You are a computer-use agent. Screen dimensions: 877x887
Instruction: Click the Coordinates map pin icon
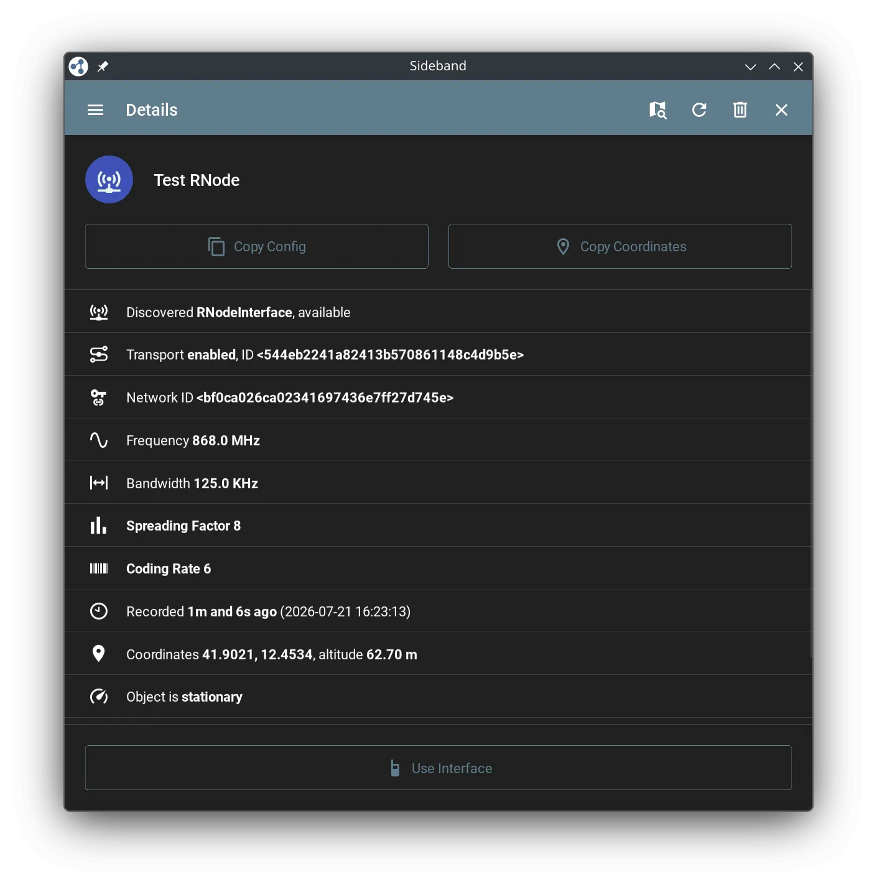[98, 654]
